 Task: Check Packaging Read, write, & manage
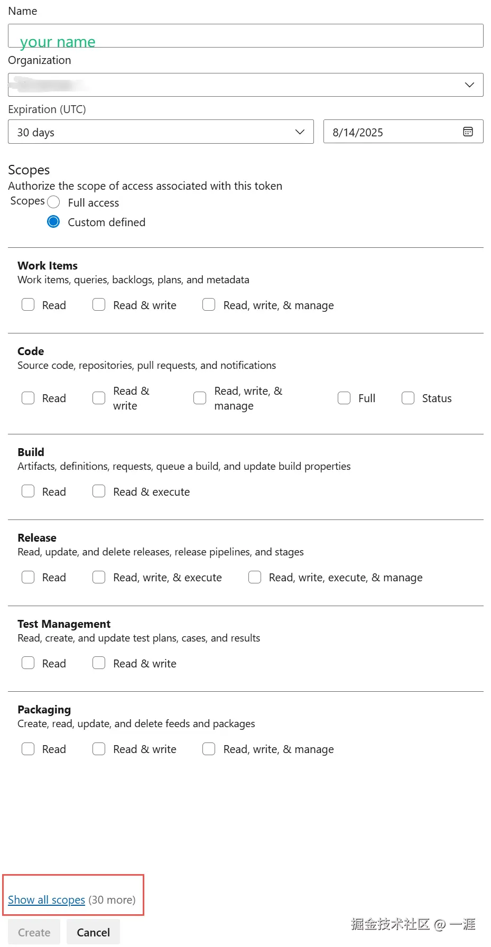pyautogui.click(x=209, y=749)
